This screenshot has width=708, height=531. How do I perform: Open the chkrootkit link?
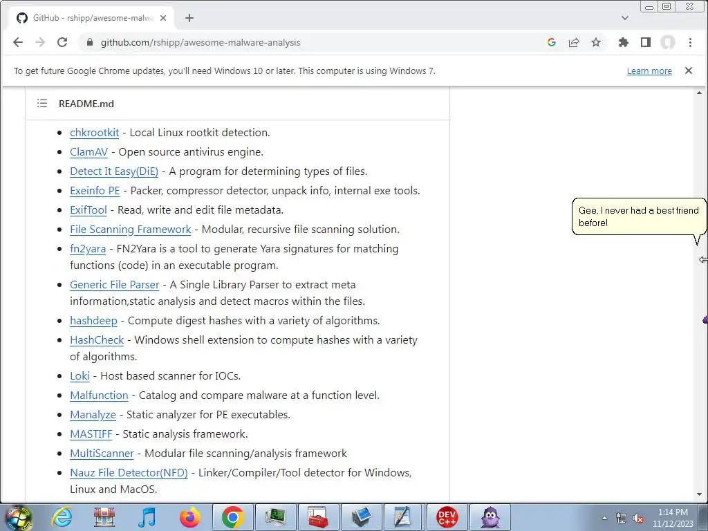tap(94, 133)
